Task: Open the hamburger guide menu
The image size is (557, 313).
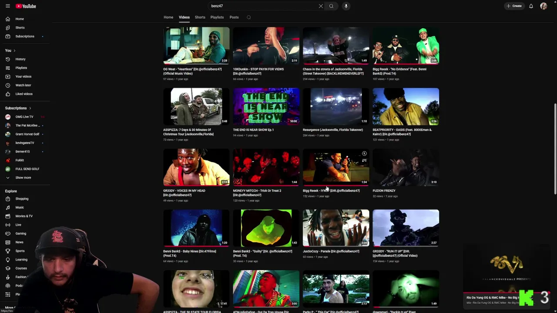Action: pyautogui.click(x=7, y=6)
